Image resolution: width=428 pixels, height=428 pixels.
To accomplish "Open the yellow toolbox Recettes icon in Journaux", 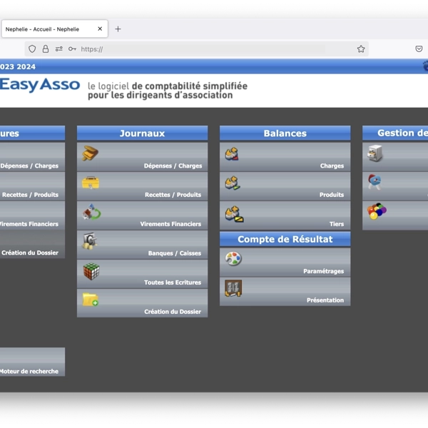I will point(91,183).
